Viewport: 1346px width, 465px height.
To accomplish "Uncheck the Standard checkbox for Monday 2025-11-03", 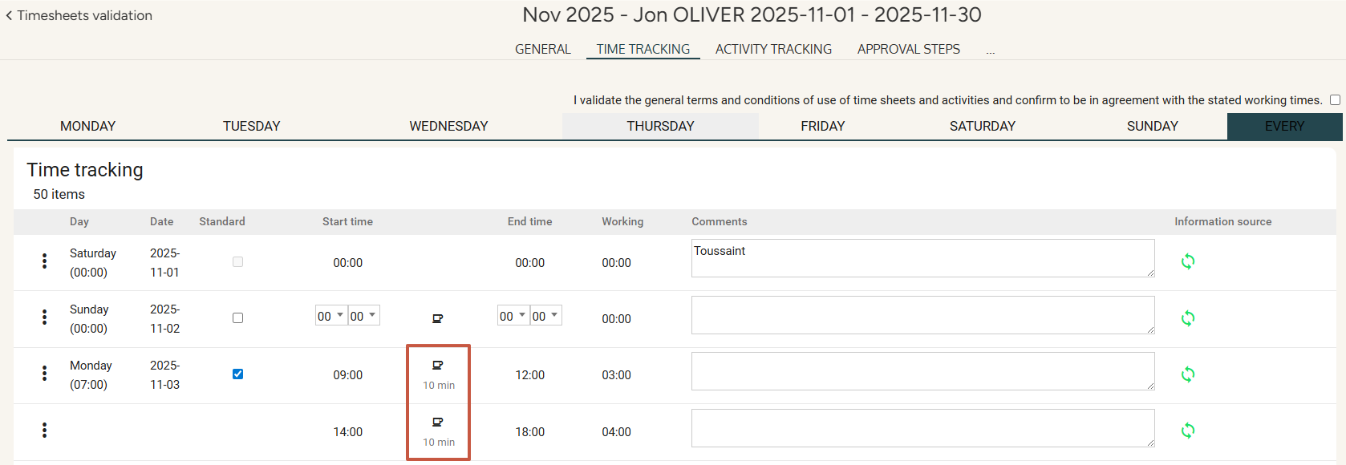I will [237, 374].
